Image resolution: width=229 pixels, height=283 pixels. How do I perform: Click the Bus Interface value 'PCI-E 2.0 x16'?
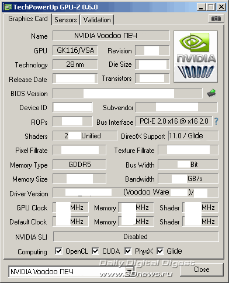(174, 121)
